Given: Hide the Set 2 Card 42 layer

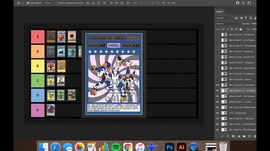Looking at the screenshot, I should pos(218,119).
